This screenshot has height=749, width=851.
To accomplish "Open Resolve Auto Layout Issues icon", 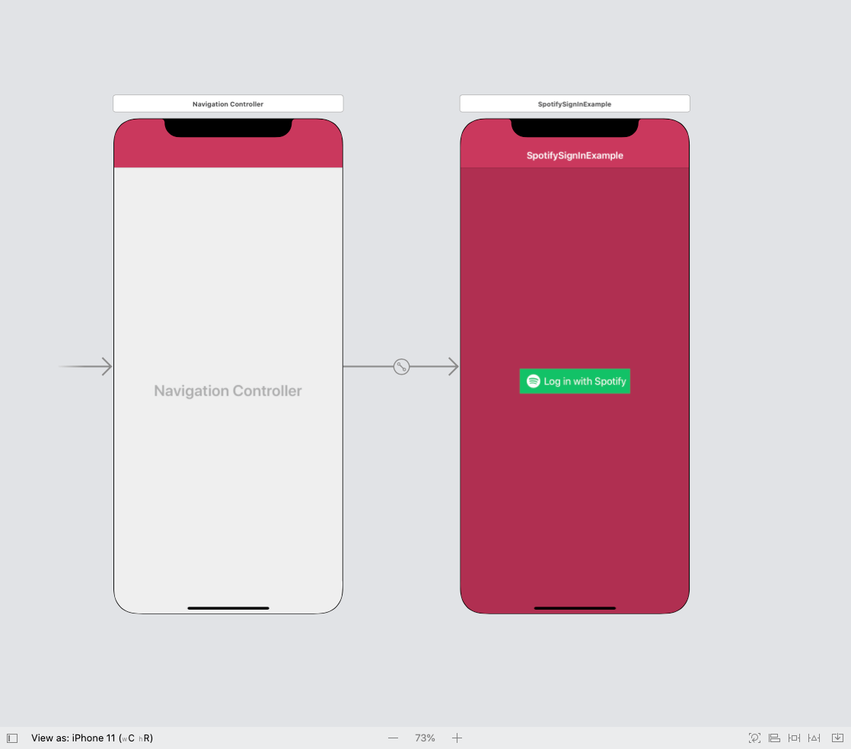I will coord(814,738).
